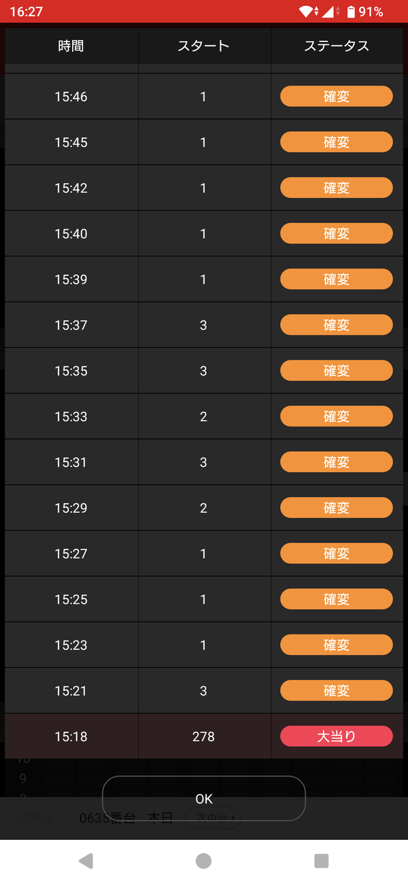Viewport: 408px width, 884px height.
Task: Tap 確変 badge in 15:37 row
Action: coord(337,325)
